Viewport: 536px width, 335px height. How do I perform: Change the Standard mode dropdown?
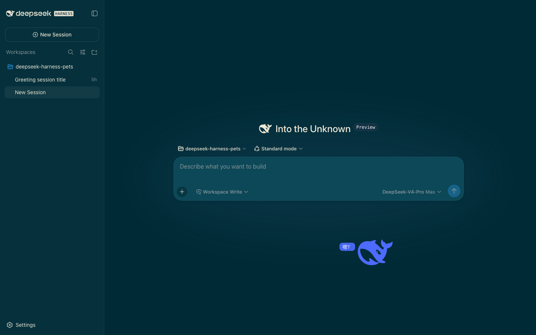(278, 149)
